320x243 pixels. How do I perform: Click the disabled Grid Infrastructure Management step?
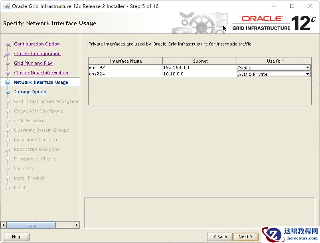point(47,101)
